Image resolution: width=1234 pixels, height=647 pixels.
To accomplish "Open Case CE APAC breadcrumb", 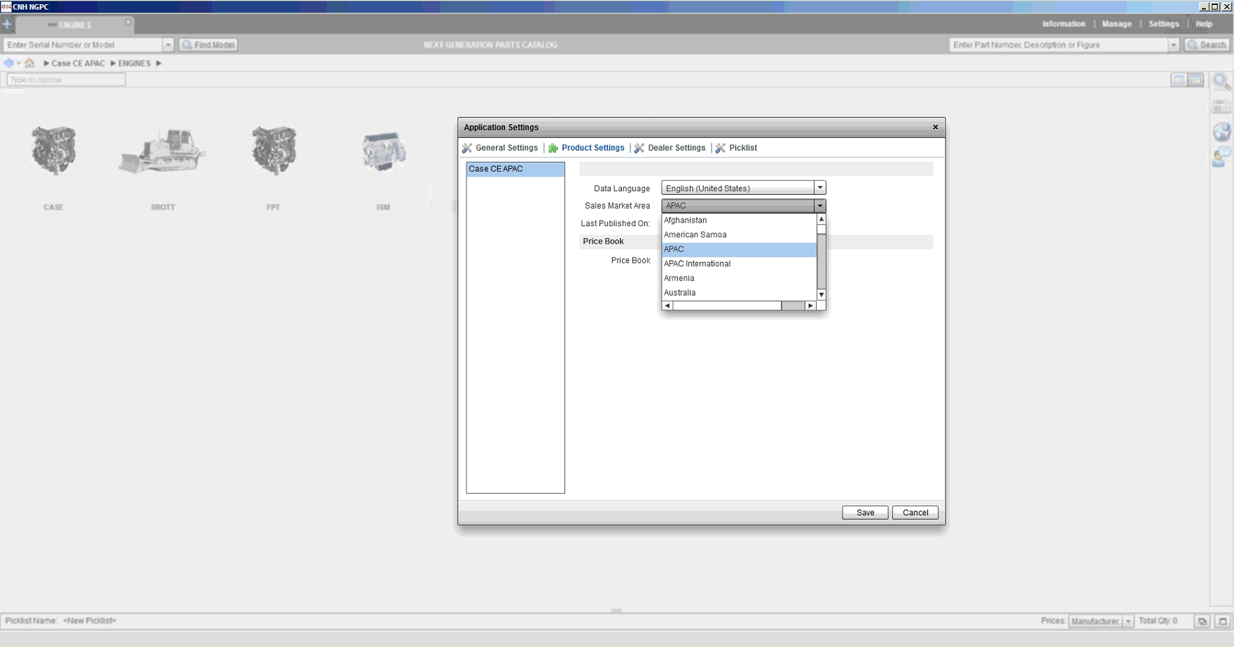I will (x=78, y=63).
